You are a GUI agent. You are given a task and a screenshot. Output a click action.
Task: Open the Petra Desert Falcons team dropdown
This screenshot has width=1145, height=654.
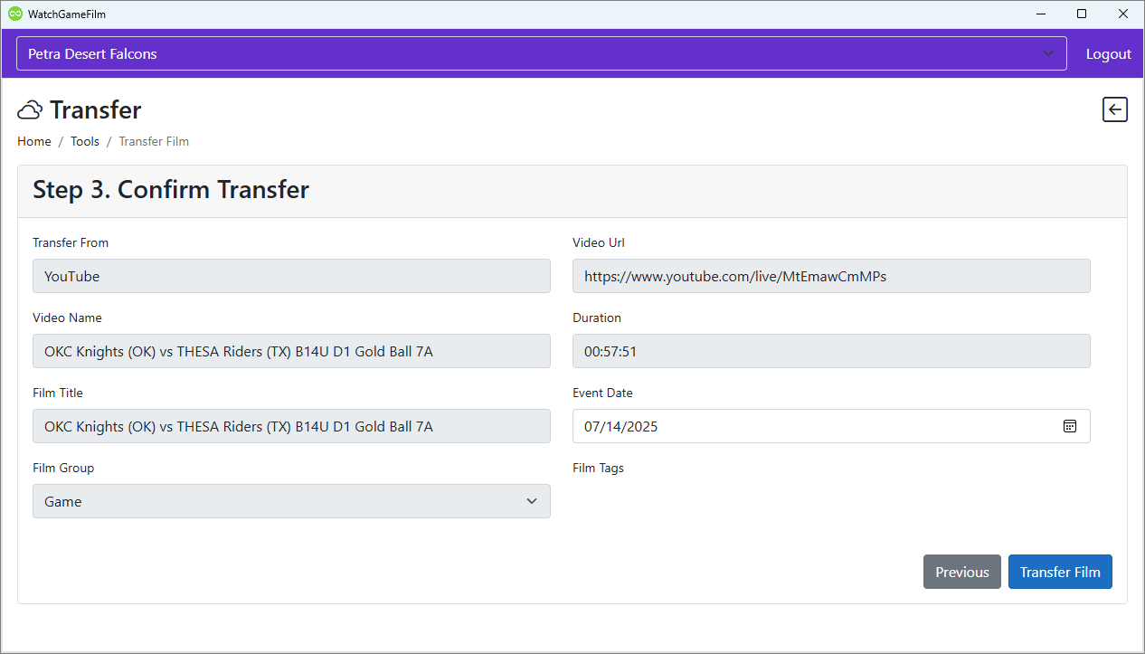pos(541,53)
